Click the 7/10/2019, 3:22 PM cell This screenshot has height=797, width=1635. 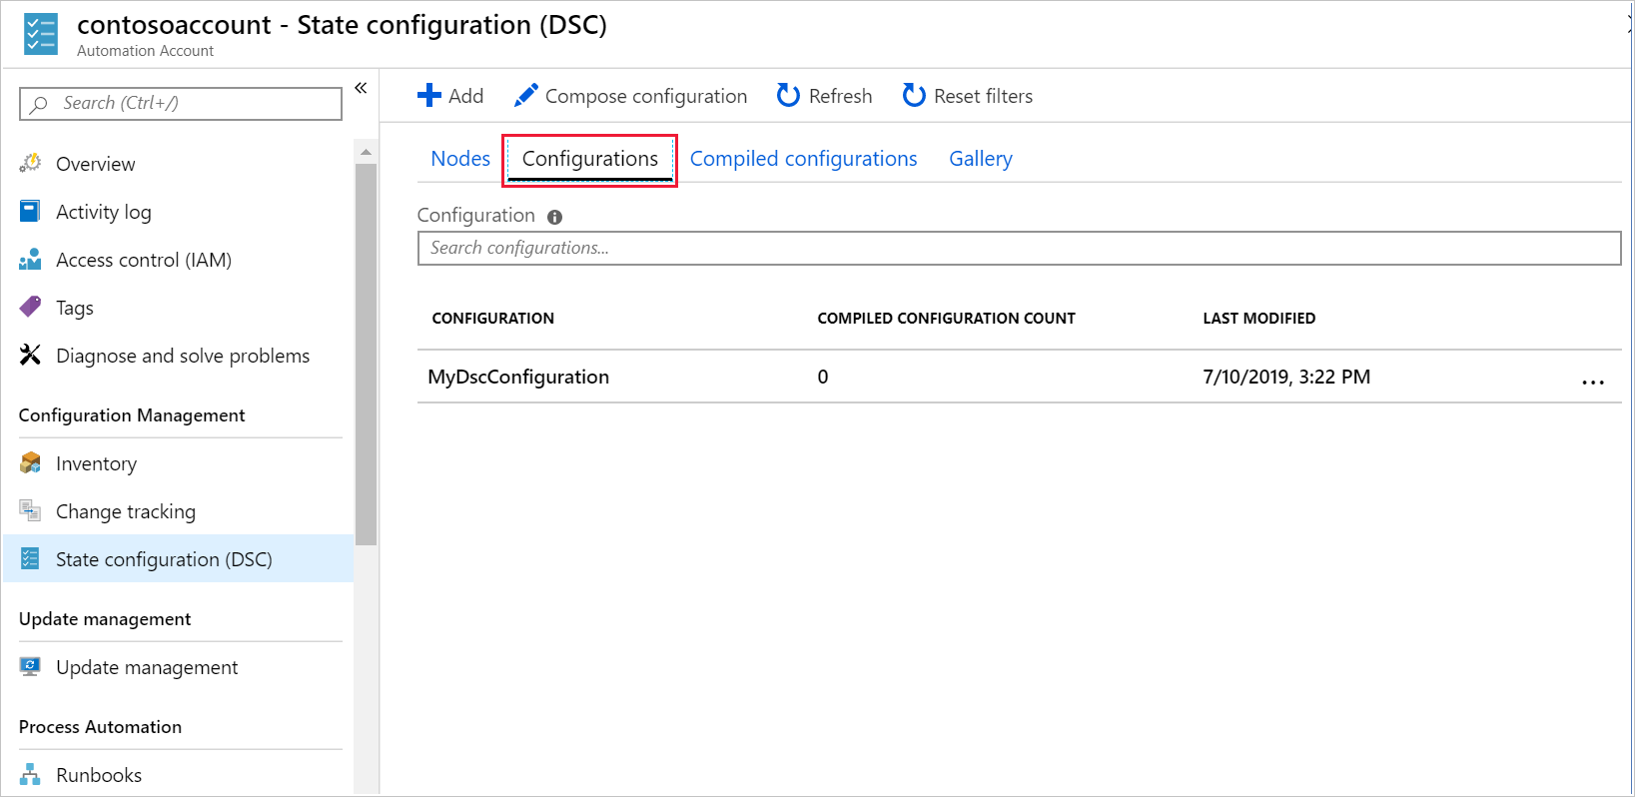click(1286, 377)
